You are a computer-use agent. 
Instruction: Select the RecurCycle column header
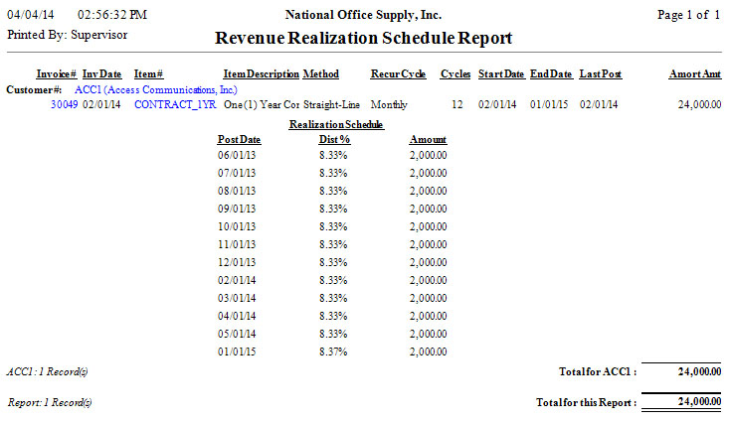398,74
